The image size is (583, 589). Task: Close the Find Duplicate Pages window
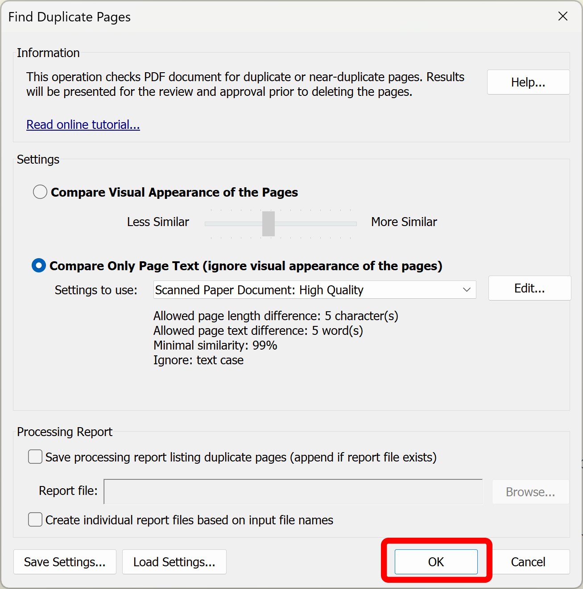[563, 16]
